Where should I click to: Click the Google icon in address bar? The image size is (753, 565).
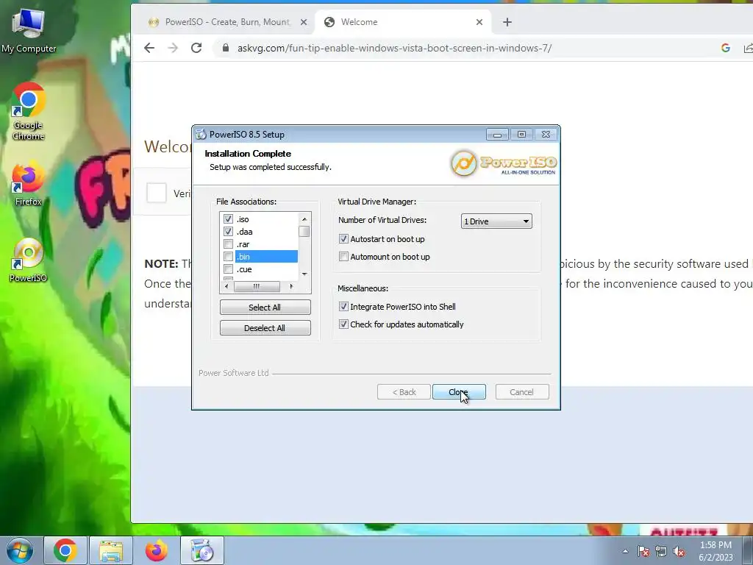coord(726,48)
